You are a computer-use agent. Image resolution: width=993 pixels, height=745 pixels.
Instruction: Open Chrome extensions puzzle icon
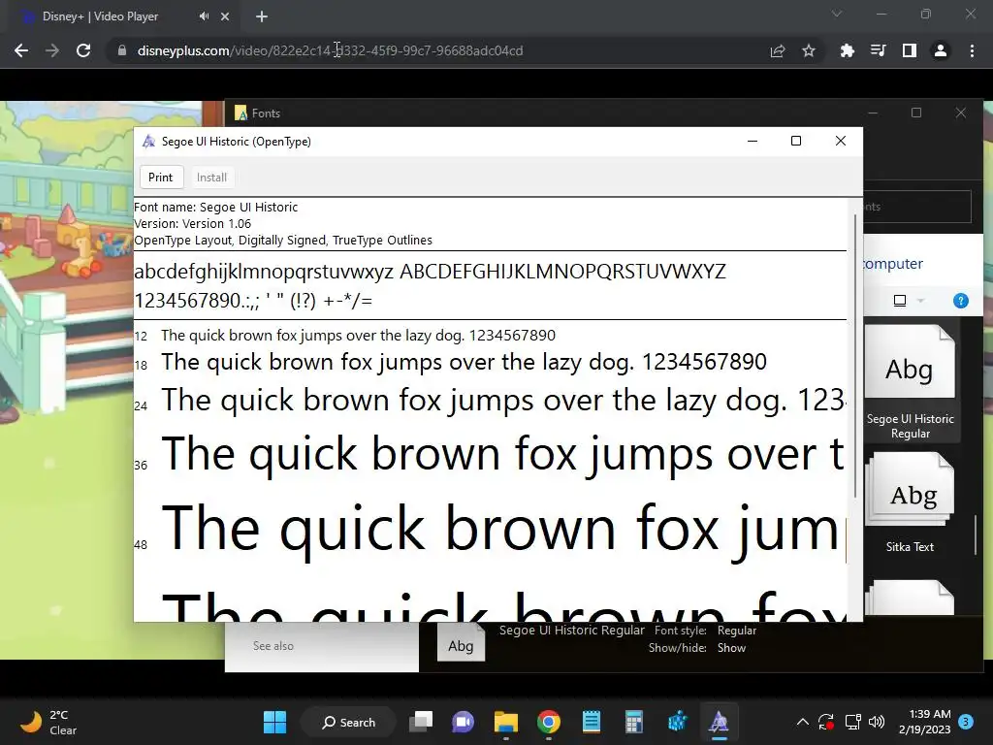(847, 50)
